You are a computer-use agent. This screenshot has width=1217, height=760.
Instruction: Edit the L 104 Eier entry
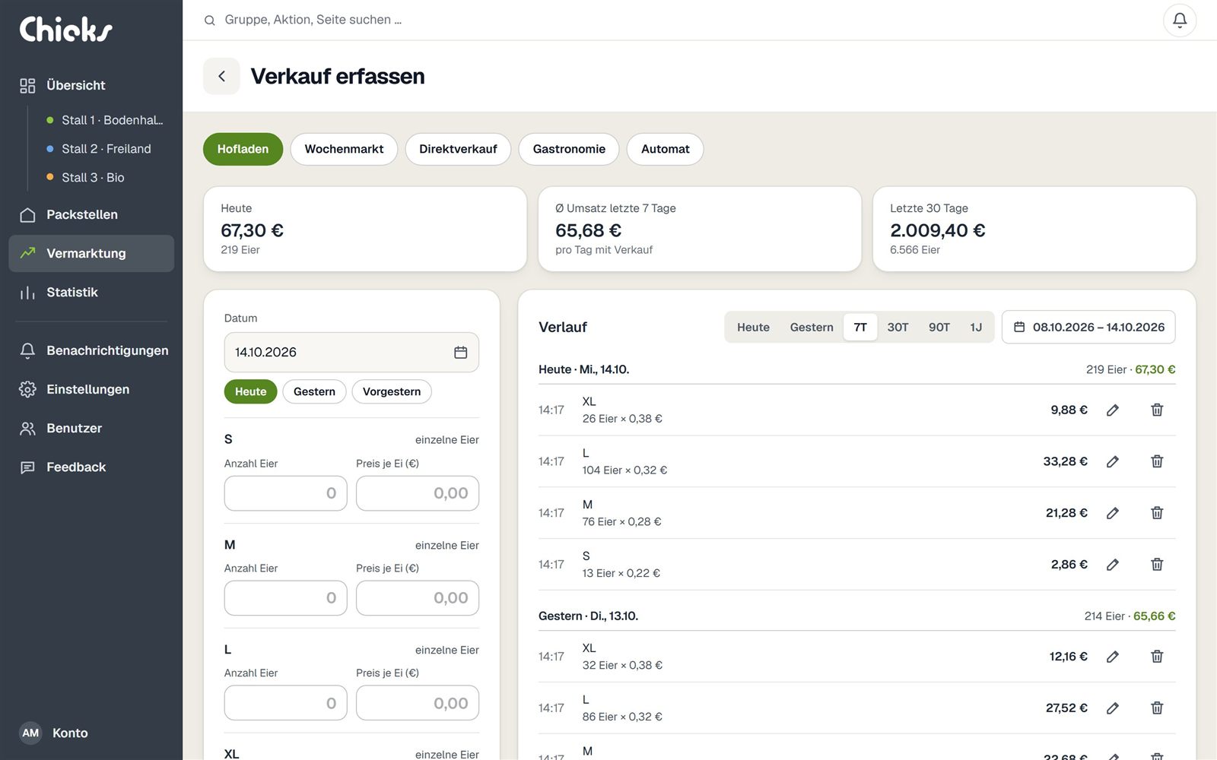(x=1112, y=461)
